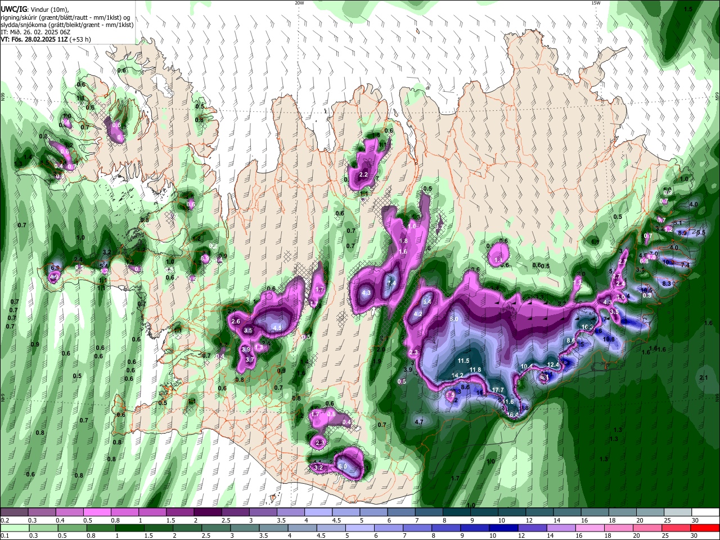This screenshot has height=540, width=720.
Task: Click the bright red swatch ending the lower legend row
Action: click(704, 528)
